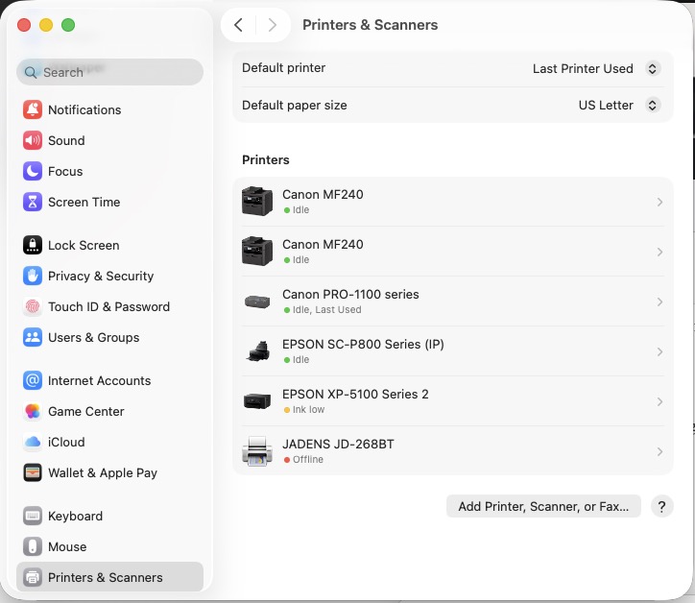
Task: Click the Canon PRO-1100 series name
Action: 350,295
